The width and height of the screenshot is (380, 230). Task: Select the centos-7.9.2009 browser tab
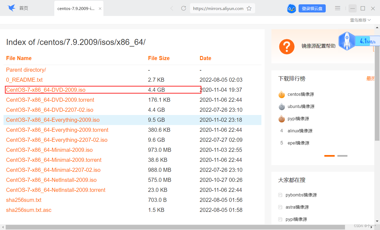[79, 8]
